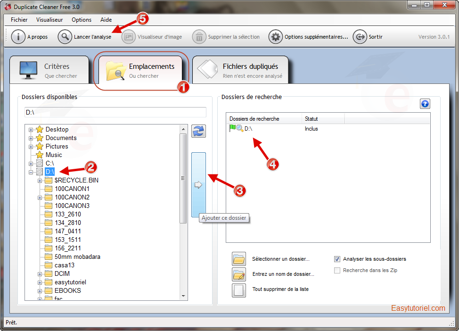Screen dimensions: 459x331
Task: Click the green flag icon on D:\ row
Action: pos(232,128)
